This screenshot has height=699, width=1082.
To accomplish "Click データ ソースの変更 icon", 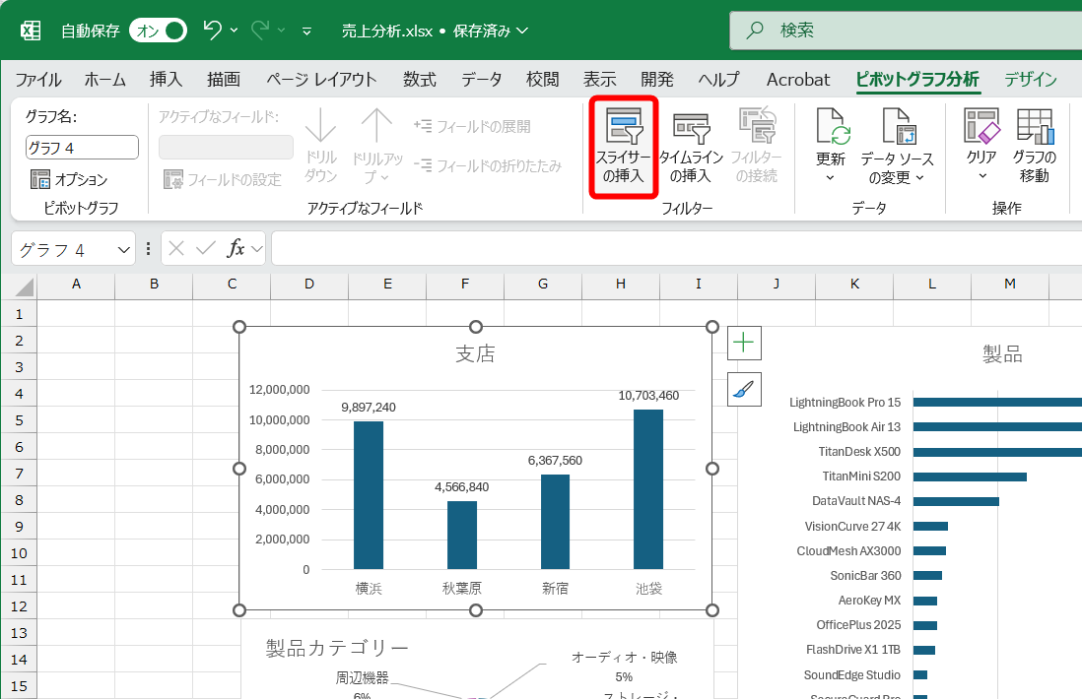I will (x=899, y=127).
